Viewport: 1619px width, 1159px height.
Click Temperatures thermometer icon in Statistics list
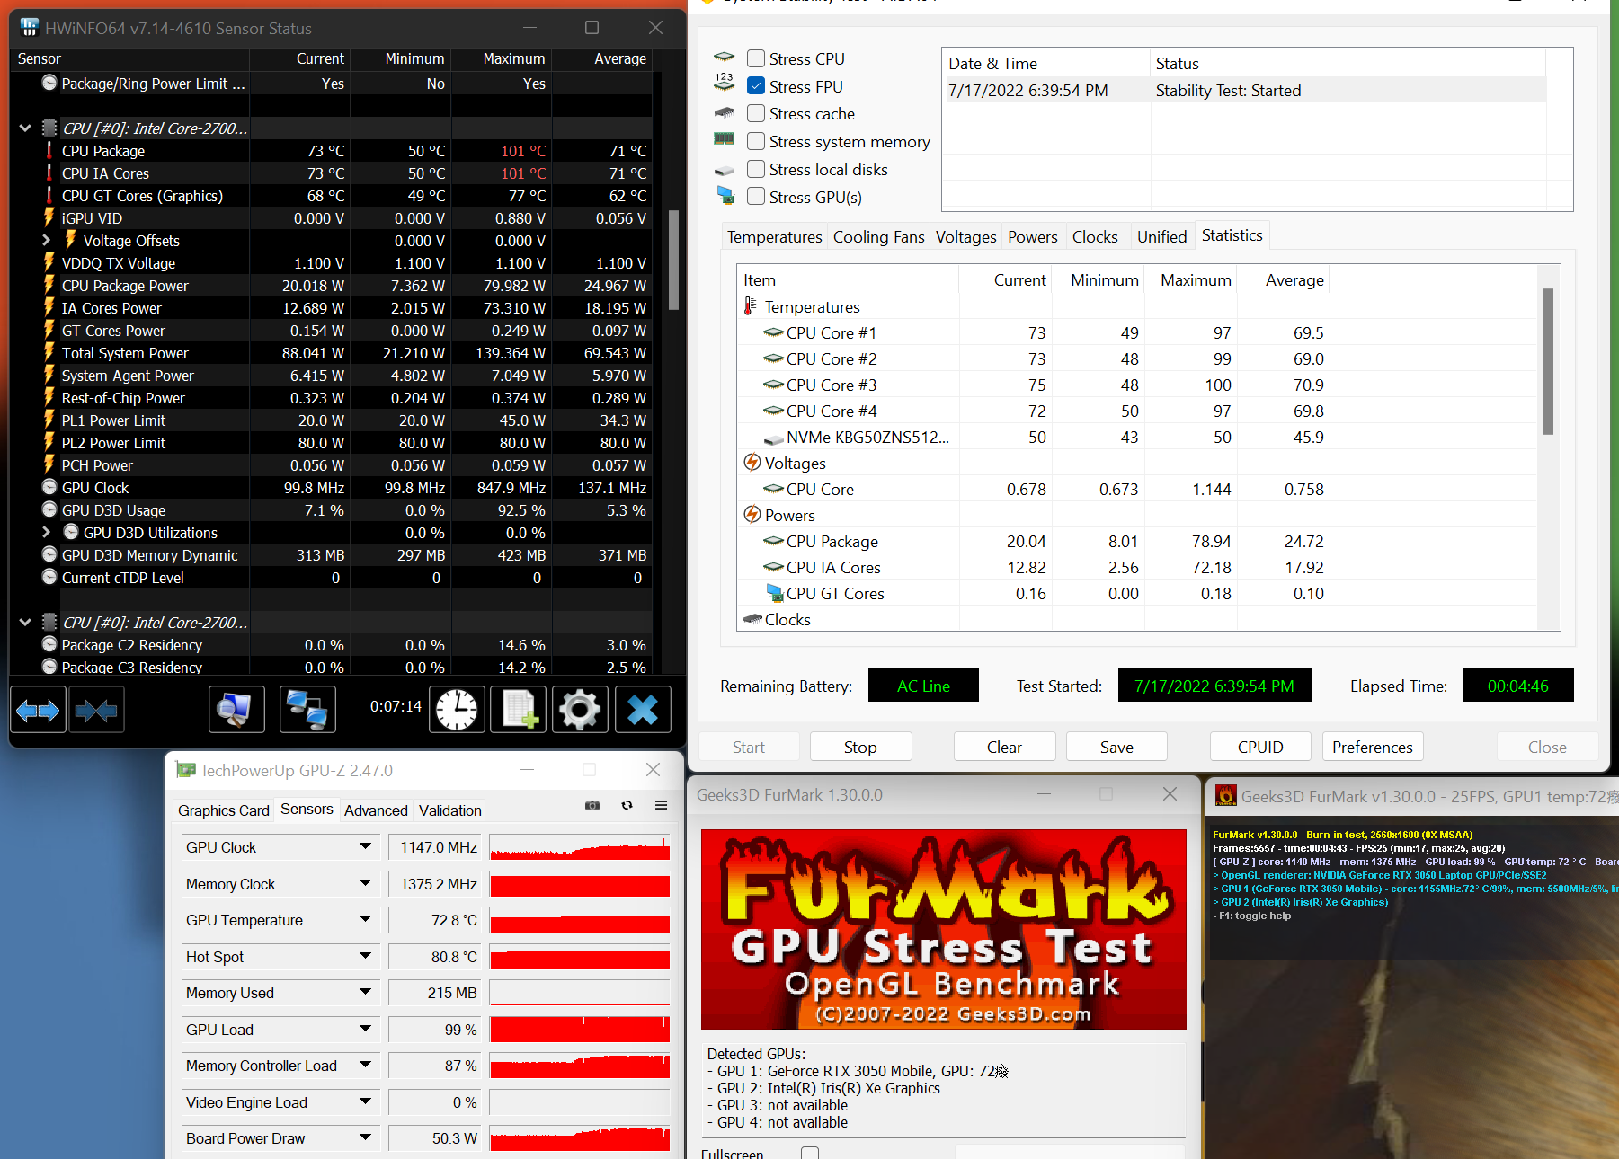[x=751, y=306]
